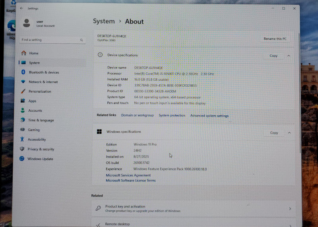Click the Installed on date 8/27/2025

pos(141,157)
